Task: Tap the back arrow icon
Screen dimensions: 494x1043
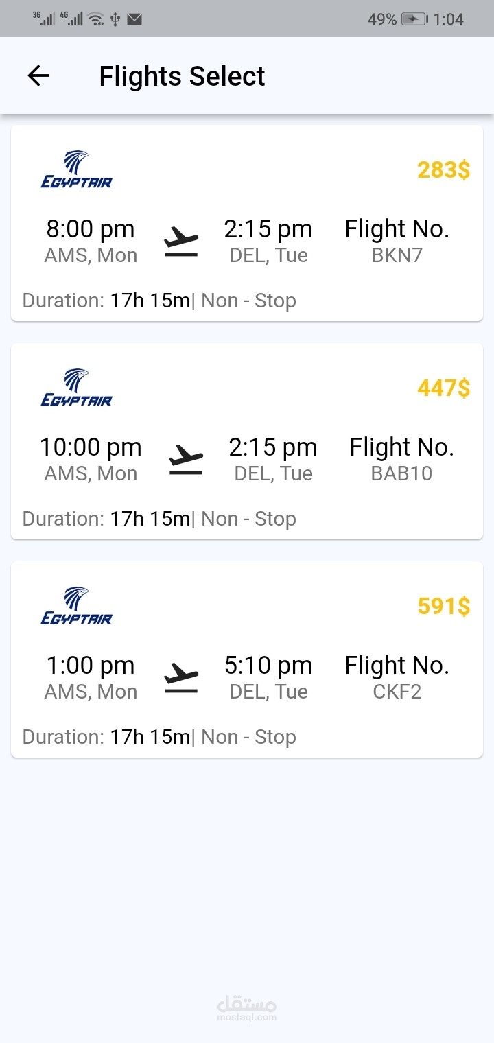Action: coord(38,75)
